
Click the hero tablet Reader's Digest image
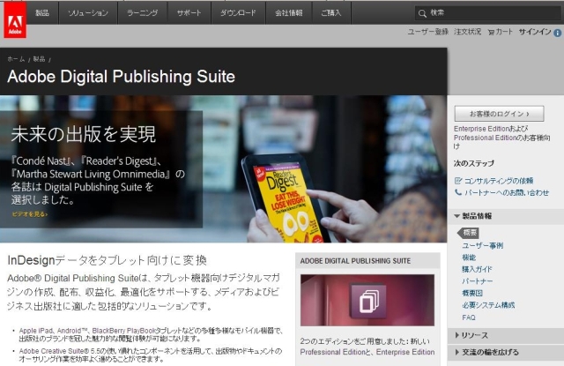[286, 199]
